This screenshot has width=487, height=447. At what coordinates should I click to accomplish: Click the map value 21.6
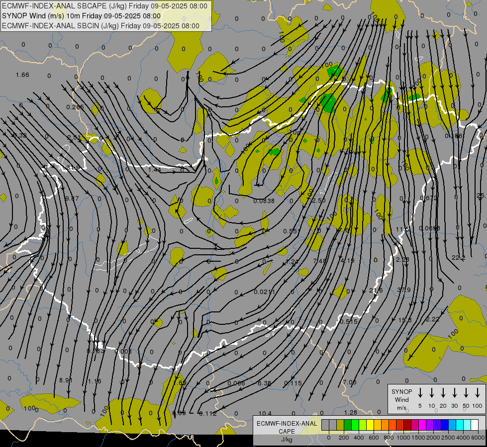tap(376, 291)
